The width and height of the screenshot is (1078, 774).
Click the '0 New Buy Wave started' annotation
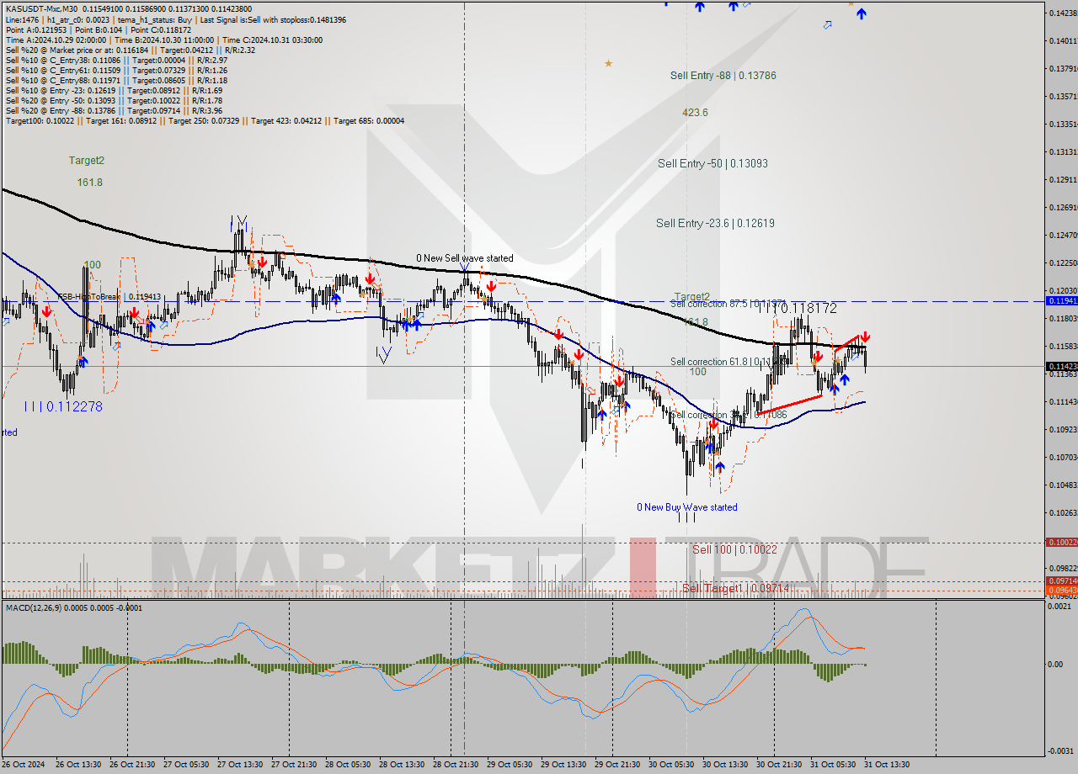(x=687, y=507)
